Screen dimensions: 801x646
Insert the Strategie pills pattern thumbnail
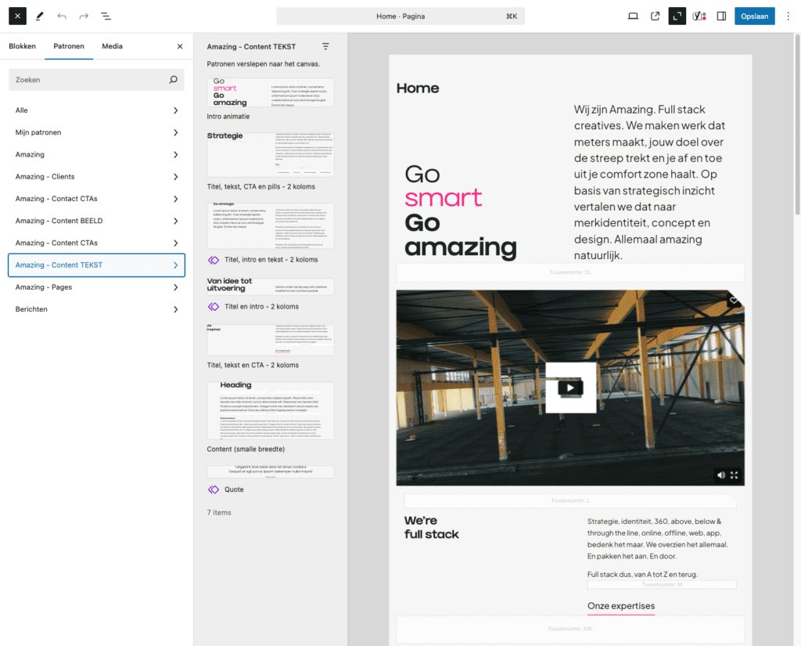point(270,154)
